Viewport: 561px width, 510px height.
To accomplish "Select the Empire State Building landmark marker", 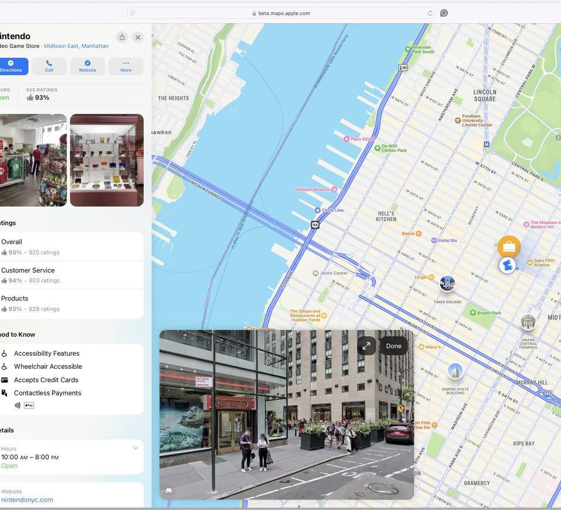I will [x=455, y=371].
